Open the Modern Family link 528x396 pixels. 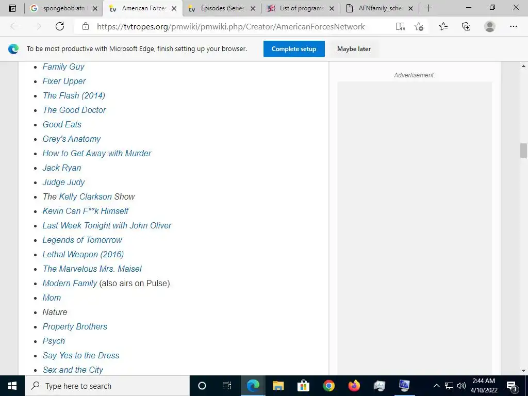(x=70, y=283)
